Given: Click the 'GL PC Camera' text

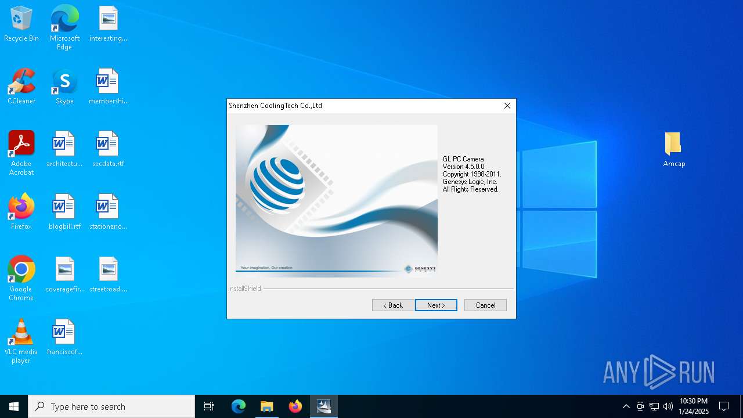Looking at the screenshot, I should (x=463, y=159).
